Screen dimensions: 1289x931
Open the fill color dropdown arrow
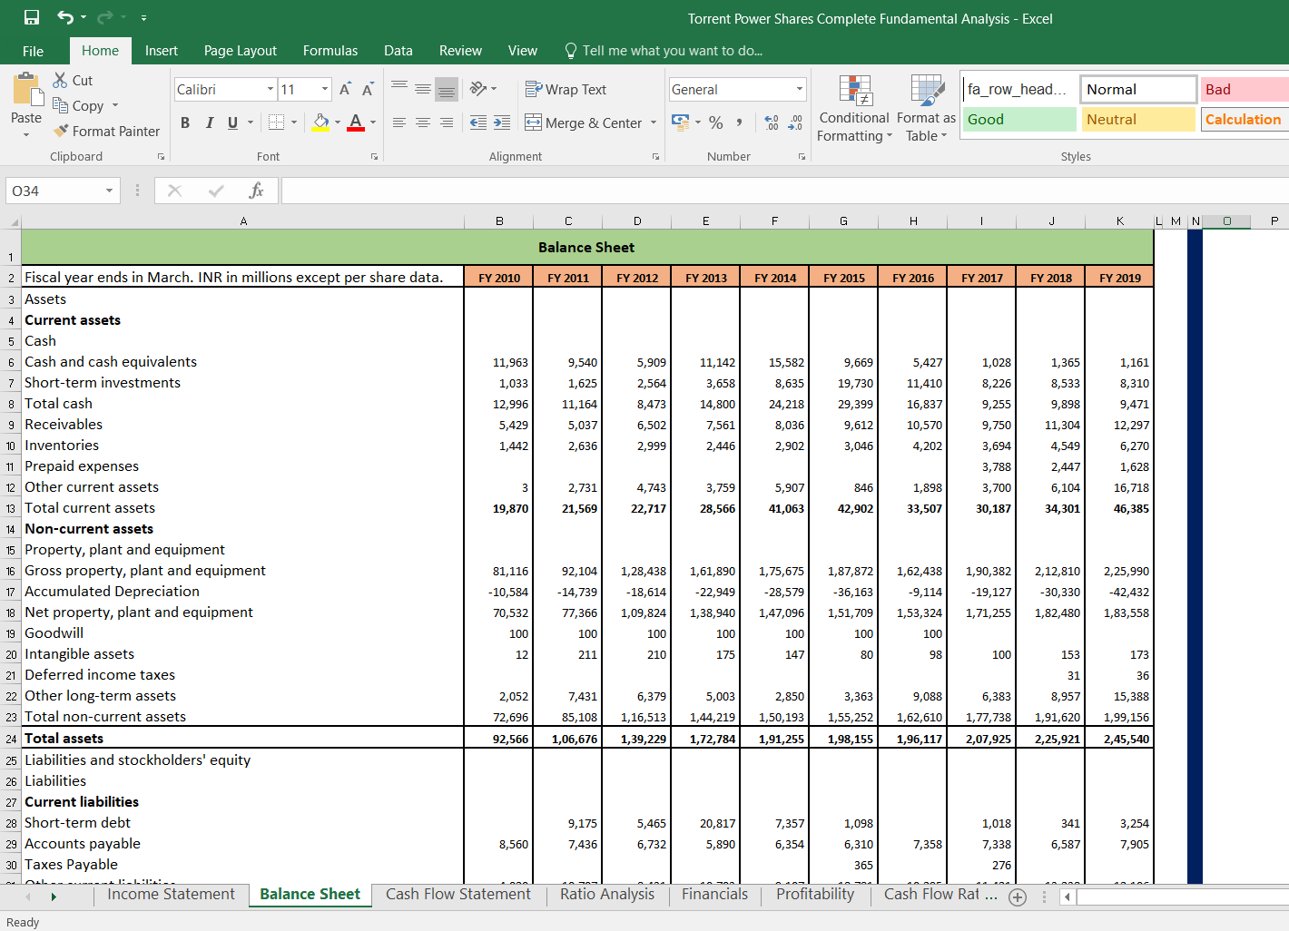pos(338,122)
